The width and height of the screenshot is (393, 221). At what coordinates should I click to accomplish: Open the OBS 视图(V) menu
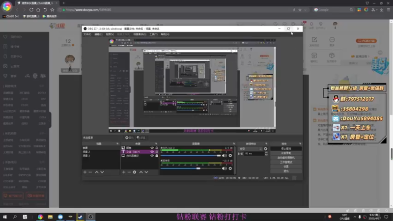pos(110,34)
